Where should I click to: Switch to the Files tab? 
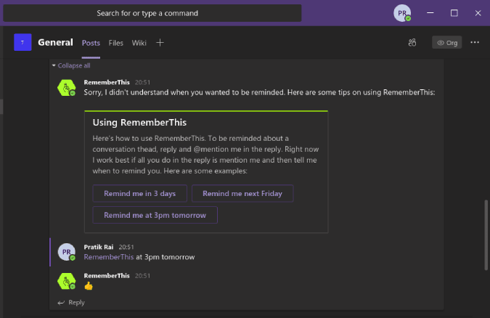[116, 43]
